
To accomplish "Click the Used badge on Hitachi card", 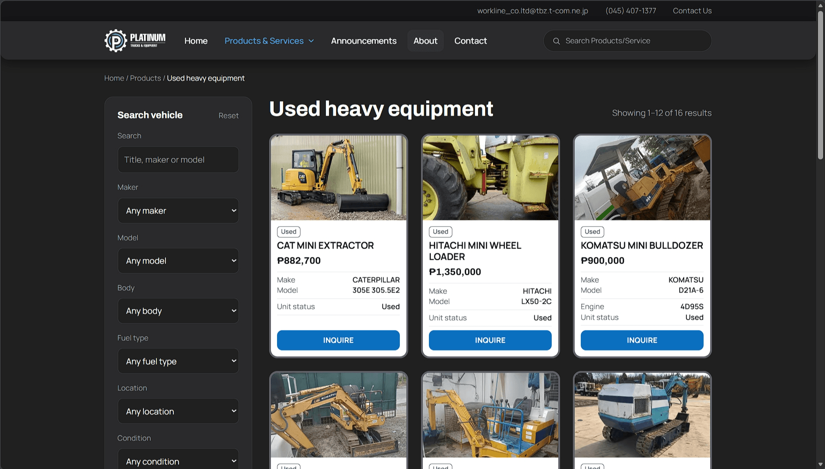I will (441, 232).
